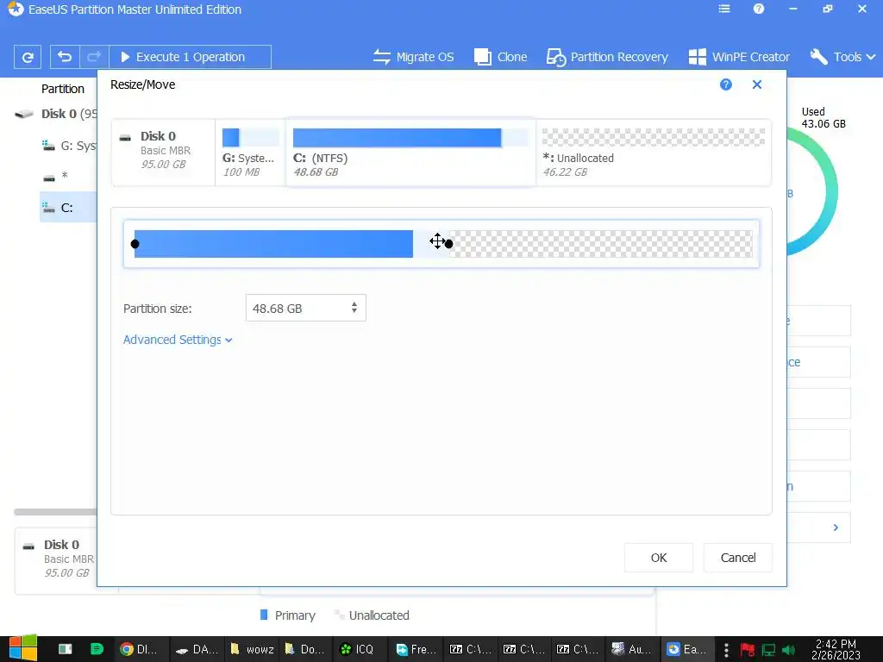Execute 1 Operation

190,57
